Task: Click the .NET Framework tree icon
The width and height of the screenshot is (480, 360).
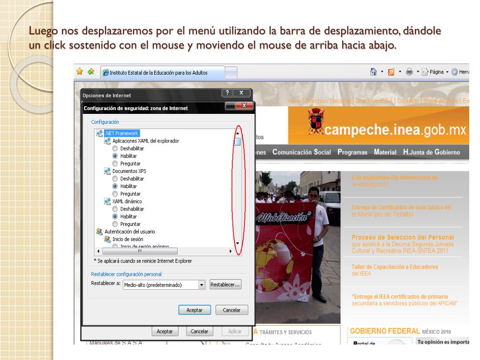Action: click(x=99, y=133)
